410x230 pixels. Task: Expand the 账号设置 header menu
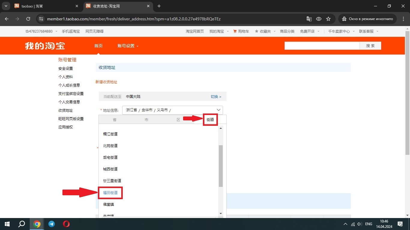click(x=128, y=46)
